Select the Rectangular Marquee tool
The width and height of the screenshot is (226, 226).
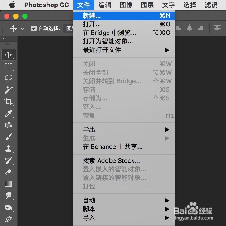point(9,66)
